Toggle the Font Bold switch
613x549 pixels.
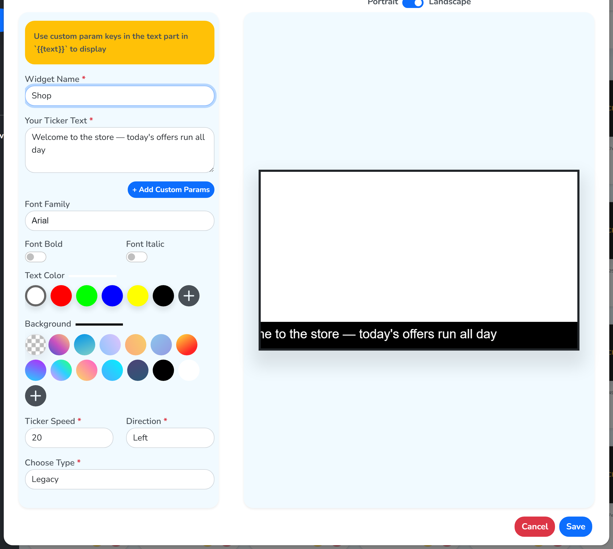tap(36, 257)
